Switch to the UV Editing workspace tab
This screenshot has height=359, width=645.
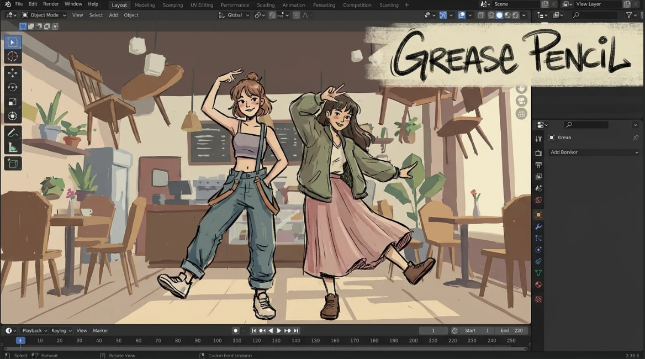coord(202,5)
